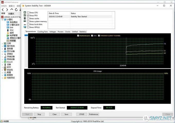The width and height of the screenshot is (175, 123).
Task: Open the 文件(F) menu in AIDA64 Extreme
Action: 4,6
